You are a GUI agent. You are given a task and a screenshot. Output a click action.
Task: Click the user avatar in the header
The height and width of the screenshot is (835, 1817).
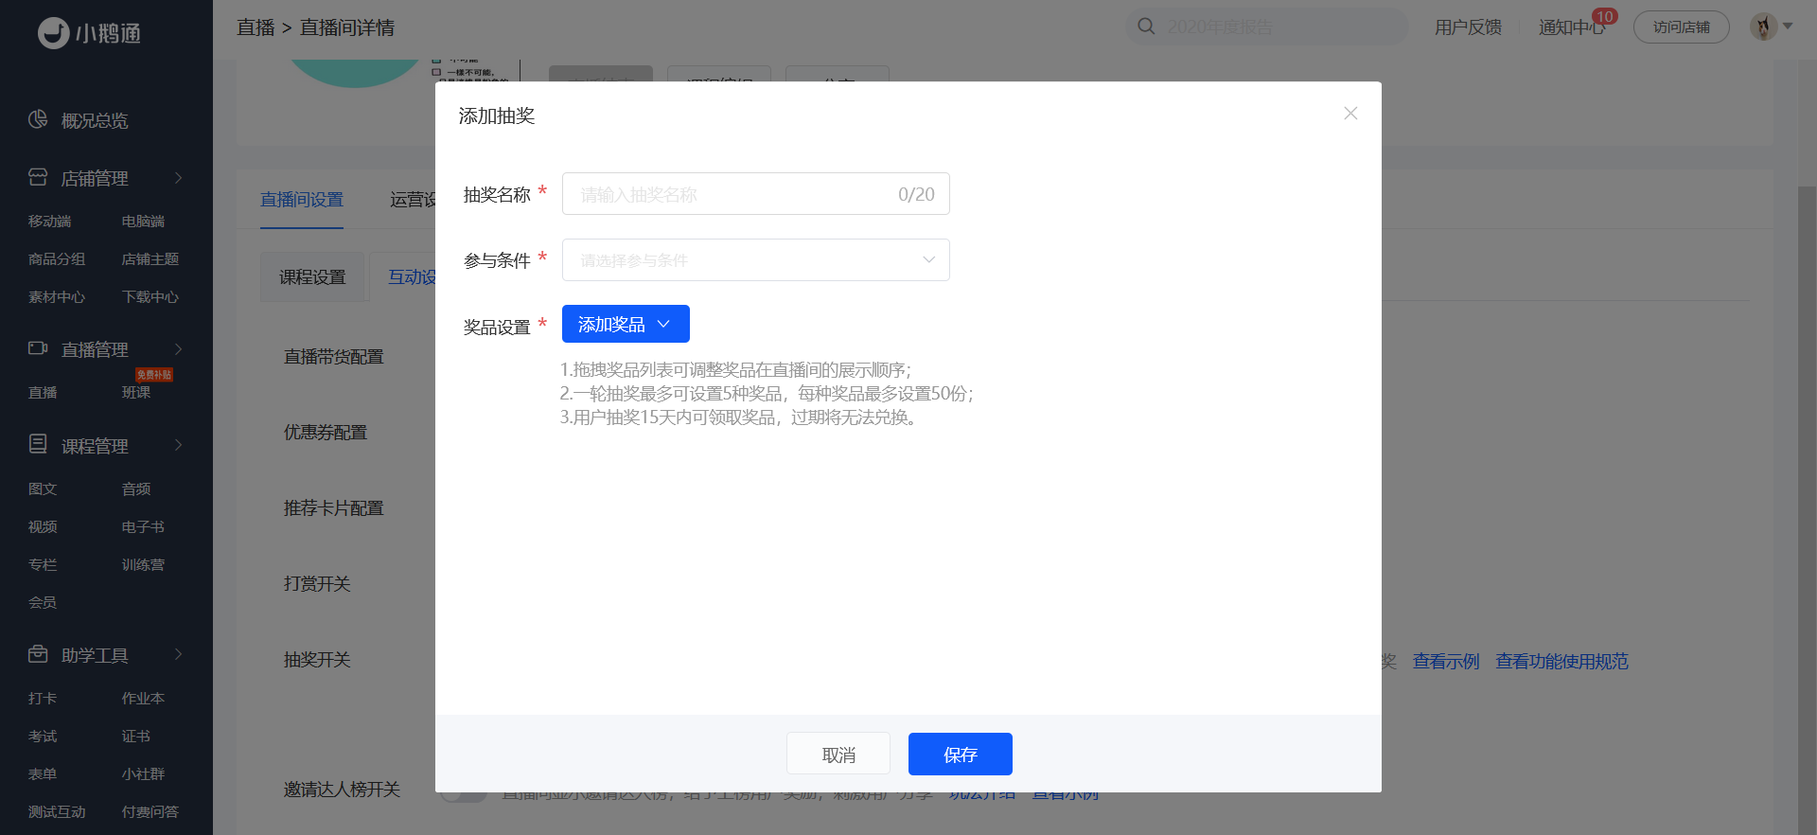(x=1763, y=27)
